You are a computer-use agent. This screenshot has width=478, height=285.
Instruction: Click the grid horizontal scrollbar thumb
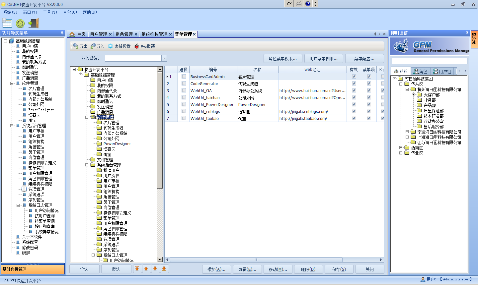pos(256,260)
